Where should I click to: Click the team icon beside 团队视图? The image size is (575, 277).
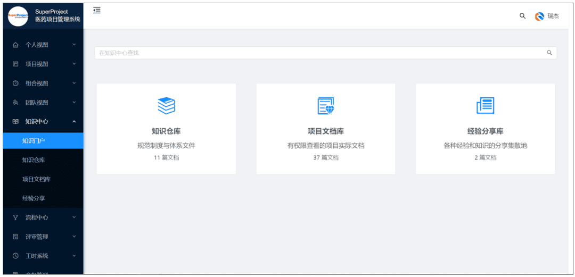click(x=15, y=103)
